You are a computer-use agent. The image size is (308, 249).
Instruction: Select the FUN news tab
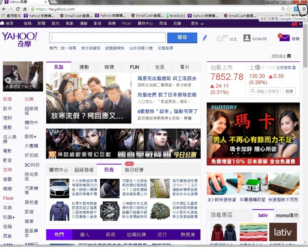(135, 67)
